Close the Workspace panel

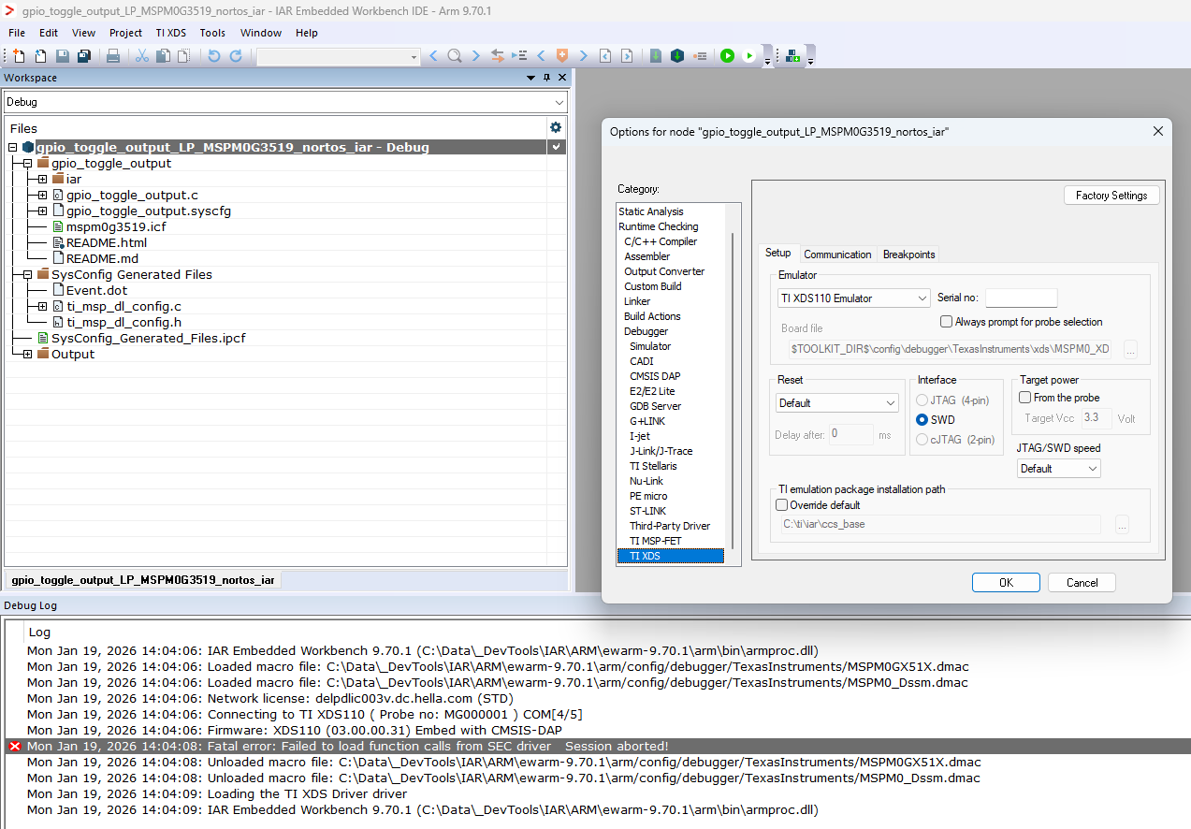point(562,78)
